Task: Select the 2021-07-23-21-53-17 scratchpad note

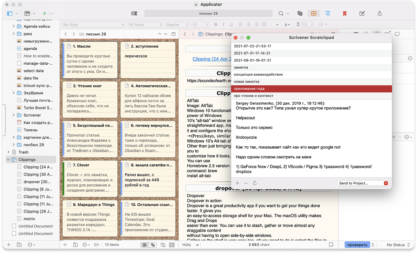Action: [311, 46]
